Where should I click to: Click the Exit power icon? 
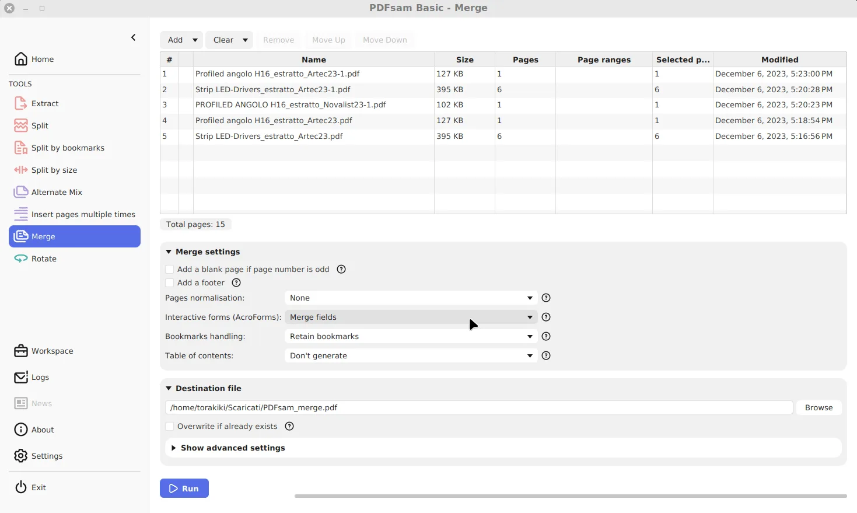21,487
